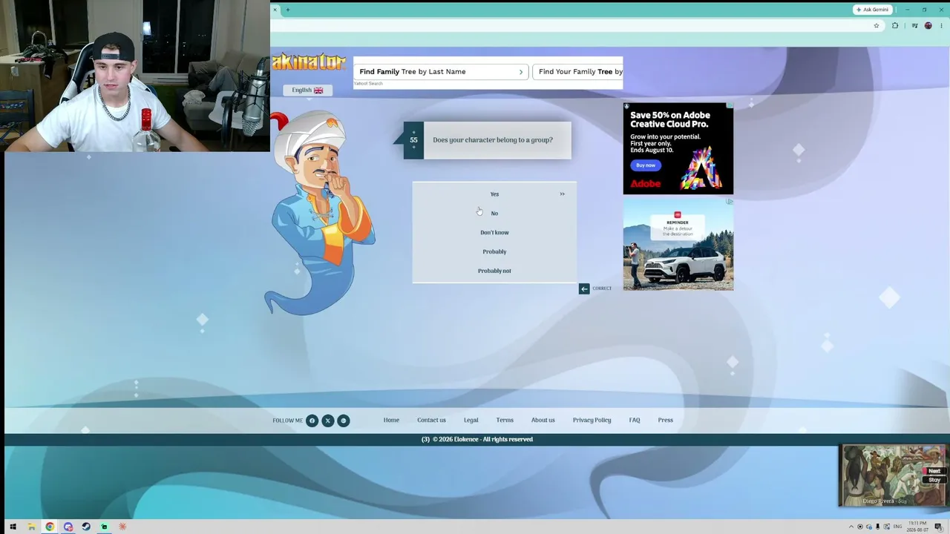Viewport: 950px width, 534px height.
Task: Click Next on the Diego Rivera overlay
Action: [934, 472]
